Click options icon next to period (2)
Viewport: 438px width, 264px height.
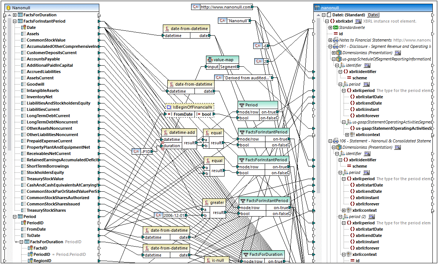point(371,217)
